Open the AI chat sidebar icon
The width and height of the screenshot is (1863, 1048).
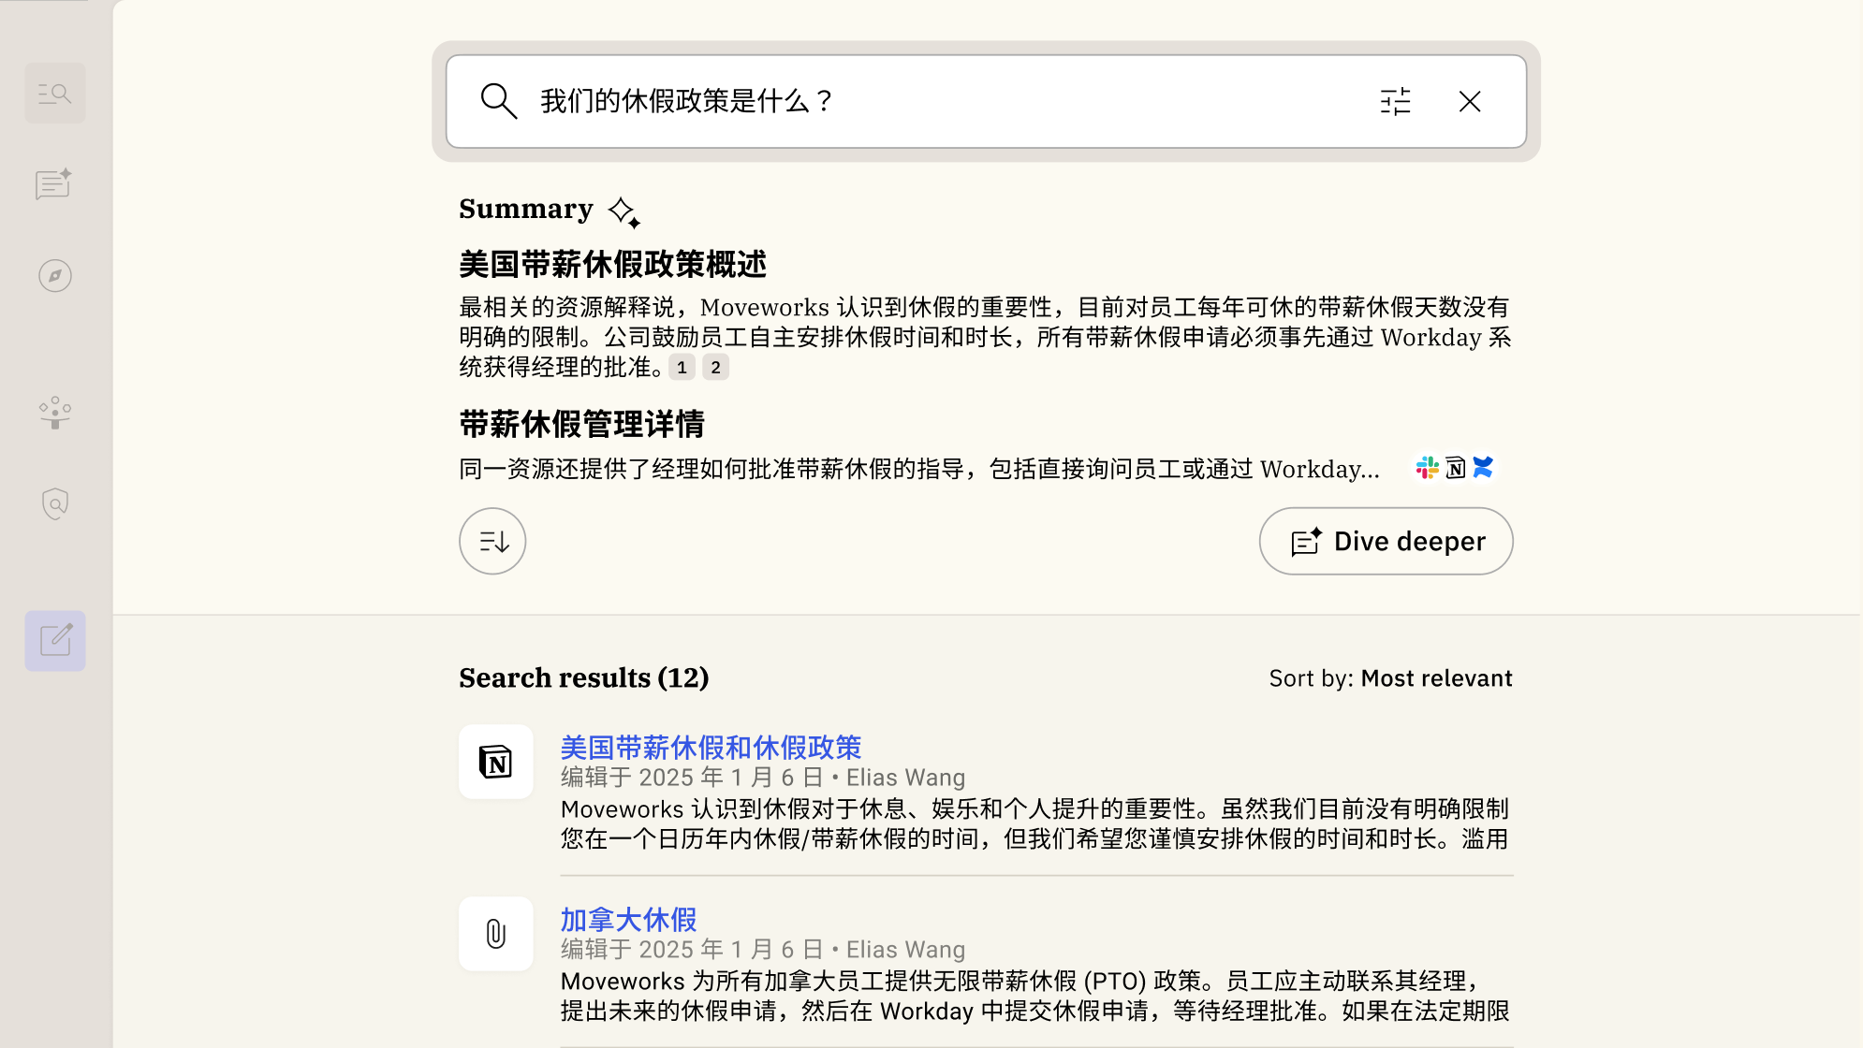coord(54,184)
